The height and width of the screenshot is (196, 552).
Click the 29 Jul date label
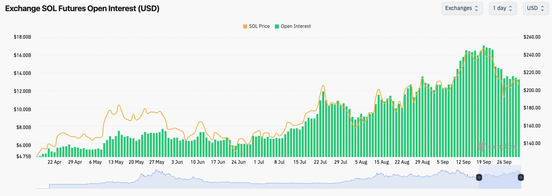coord(341,163)
